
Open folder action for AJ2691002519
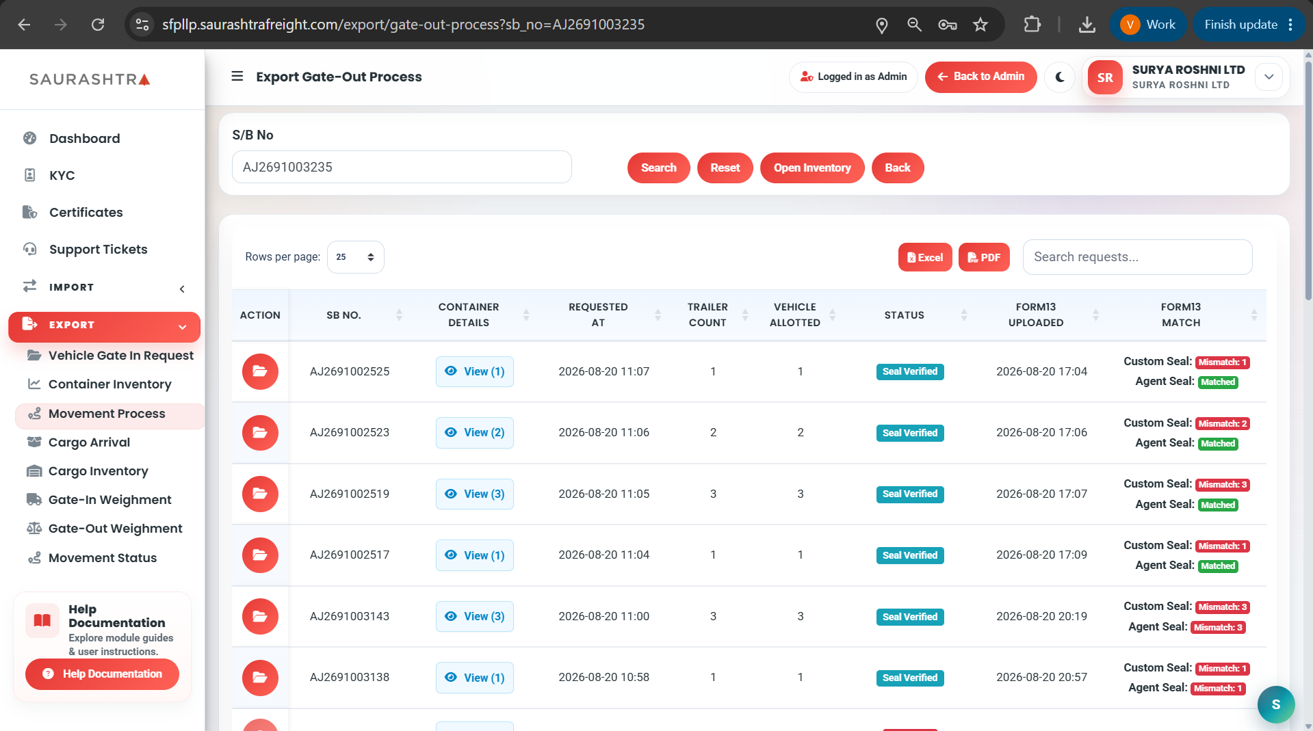(x=260, y=494)
